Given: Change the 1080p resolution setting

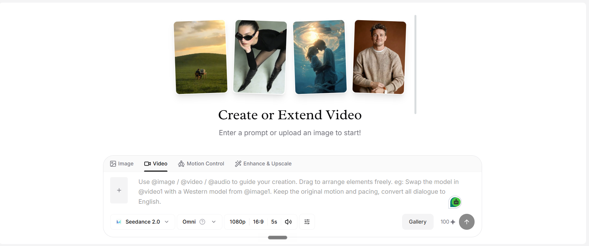Looking at the screenshot, I should [238, 222].
